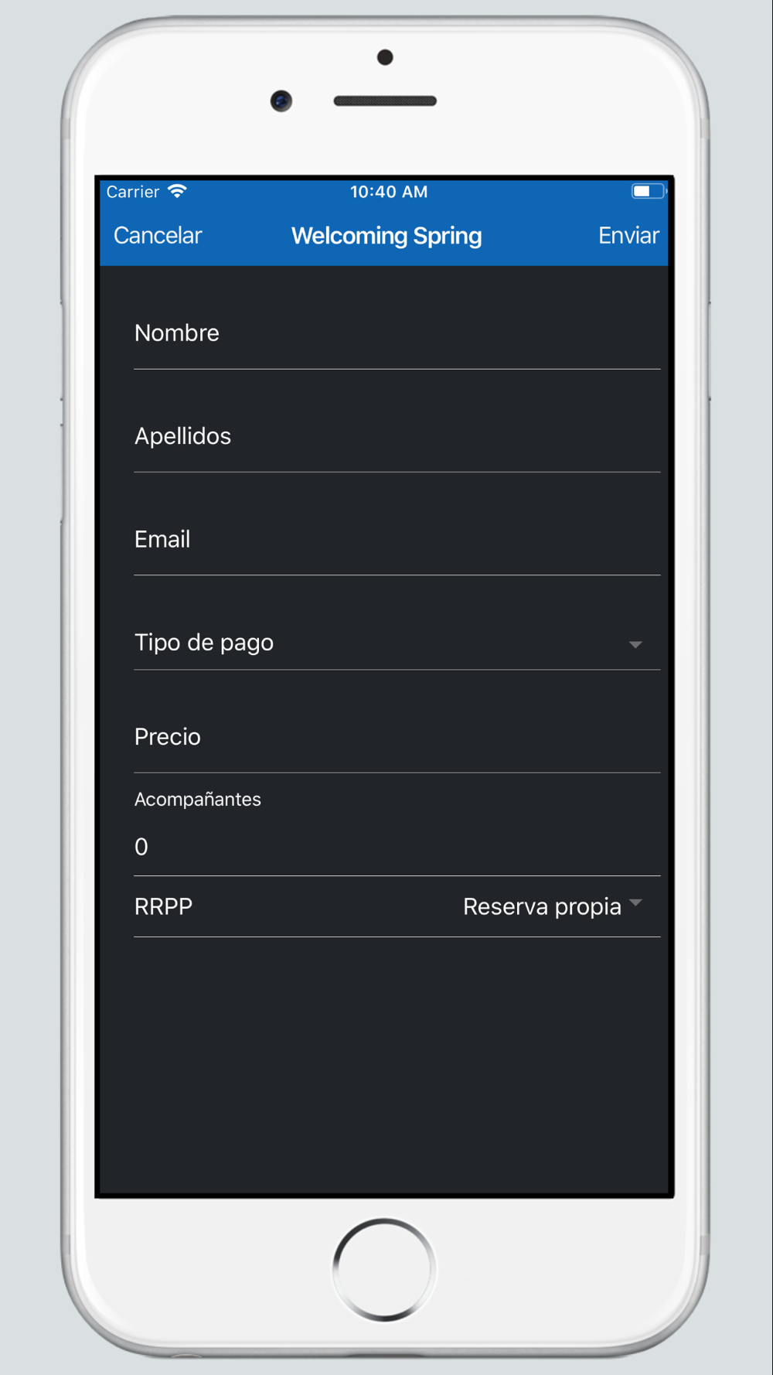Click the iPhone home button
Image resolution: width=773 pixels, height=1375 pixels.
(x=384, y=1269)
